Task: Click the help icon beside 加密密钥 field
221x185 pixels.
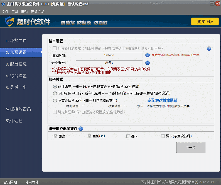Action: [x=148, y=55]
